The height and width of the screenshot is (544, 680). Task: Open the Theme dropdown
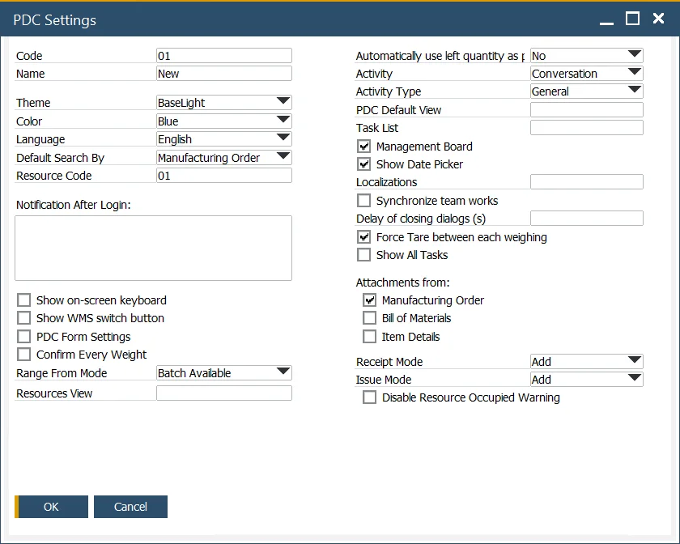[x=283, y=103]
